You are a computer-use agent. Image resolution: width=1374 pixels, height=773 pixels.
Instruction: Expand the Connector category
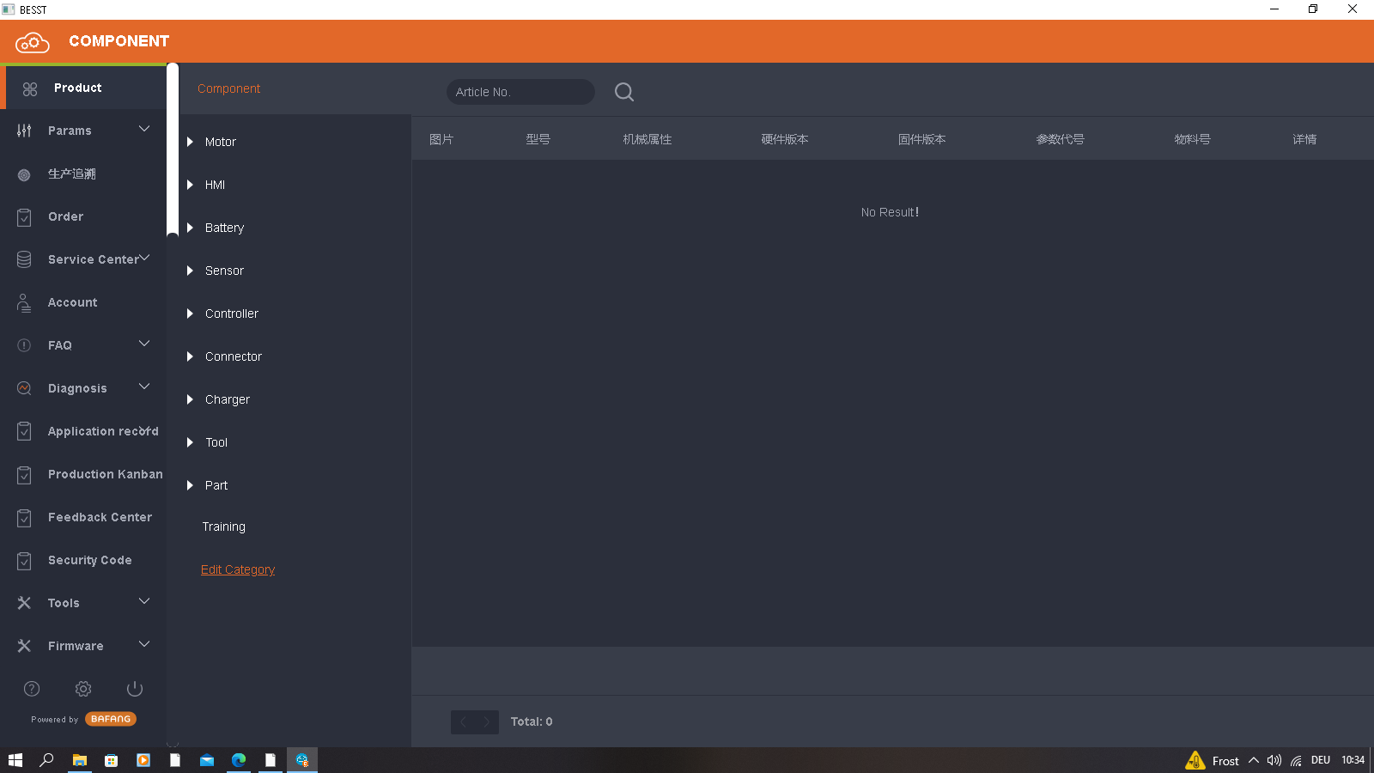(190, 356)
